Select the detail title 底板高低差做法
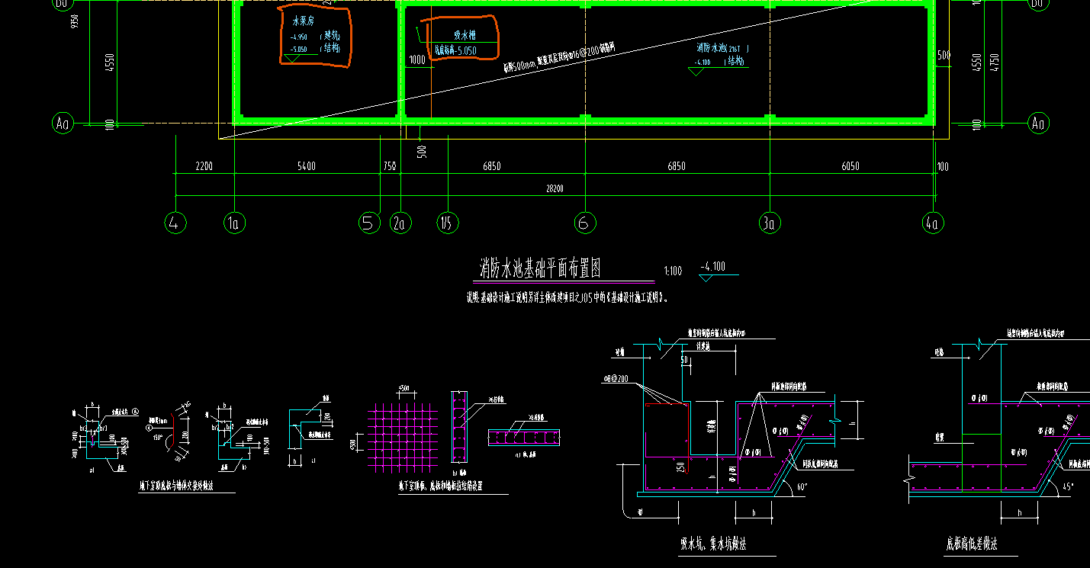This screenshot has width=1090, height=568. click(x=972, y=544)
